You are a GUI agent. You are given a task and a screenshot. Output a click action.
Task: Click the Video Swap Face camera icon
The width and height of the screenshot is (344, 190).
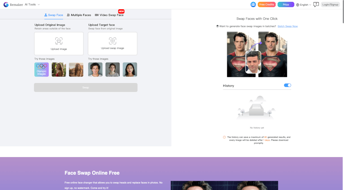coord(97,15)
